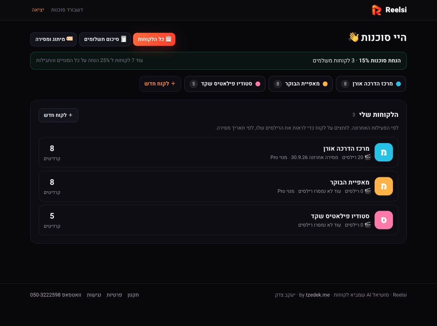The image size is (437, 326).
Task: Click the receipt icon in סיכום תשלומים
Action: click(124, 39)
